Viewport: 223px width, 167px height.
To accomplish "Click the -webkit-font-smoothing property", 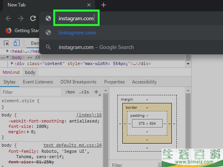I will coord(36,121).
